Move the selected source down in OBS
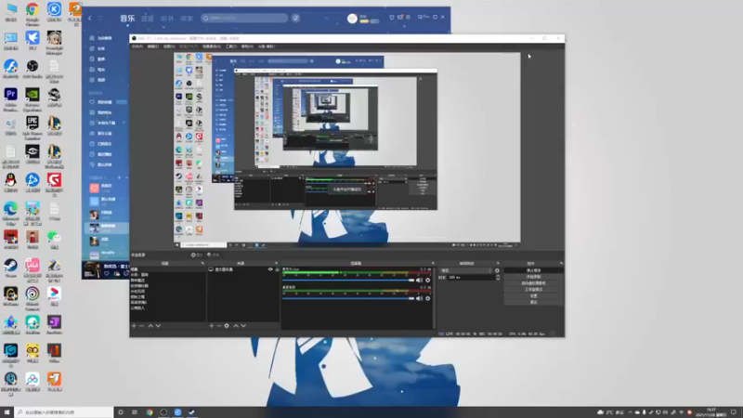Screen dimensions: 743x418 point(243,326)
